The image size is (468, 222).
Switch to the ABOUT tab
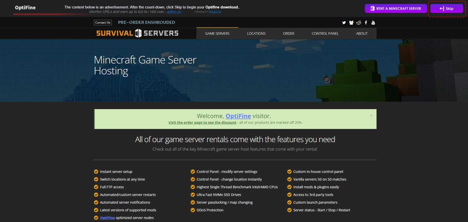[362, 33]
